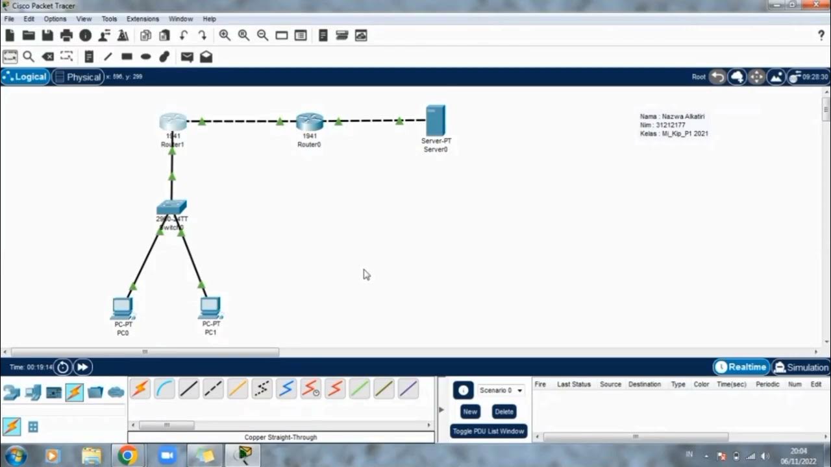Switch to Simulation mode
The image size is (831, 467).
tap(801, 367)
